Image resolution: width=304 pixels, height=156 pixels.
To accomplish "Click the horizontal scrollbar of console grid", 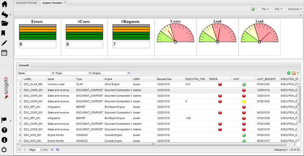I will 153,144.
